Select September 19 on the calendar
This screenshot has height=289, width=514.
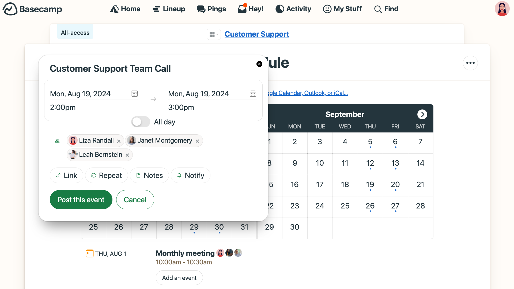tap(370, 184)
